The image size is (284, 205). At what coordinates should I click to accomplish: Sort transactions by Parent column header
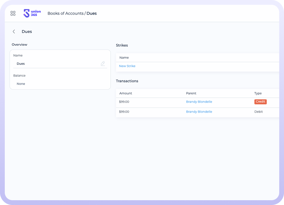pyautogui.click(x=191, y=93)
